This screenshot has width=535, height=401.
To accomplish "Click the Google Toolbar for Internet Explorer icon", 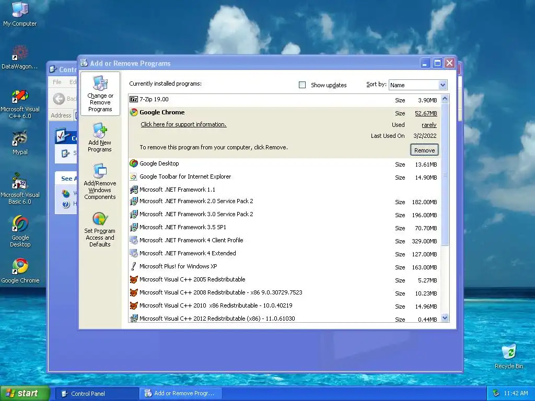I will [x=134, y=176].
